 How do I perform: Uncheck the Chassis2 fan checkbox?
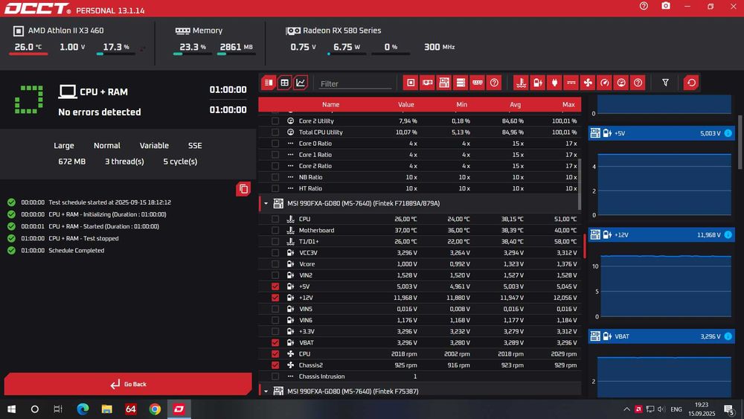pos(275,365)
